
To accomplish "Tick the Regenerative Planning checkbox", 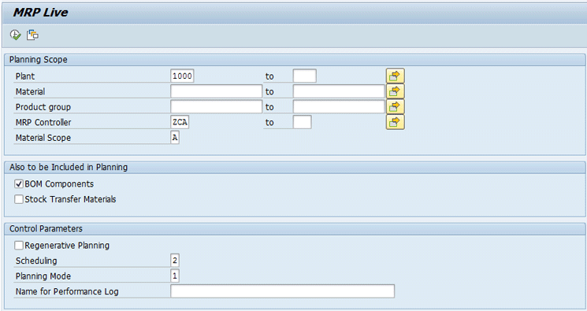I will pyautogui.click(x=19, y=245).
